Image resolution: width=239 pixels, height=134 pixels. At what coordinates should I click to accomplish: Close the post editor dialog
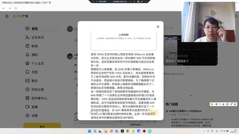158,27
